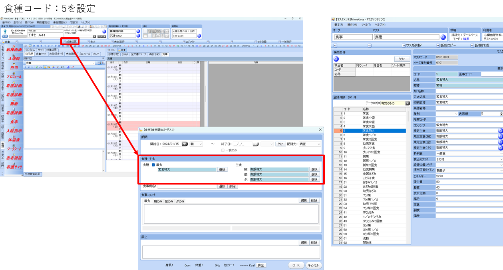The width and height of the screenshot is (503, 270).
Task: Open 経管栄養フラグ dropdown
Action: (x=469, y=164)
